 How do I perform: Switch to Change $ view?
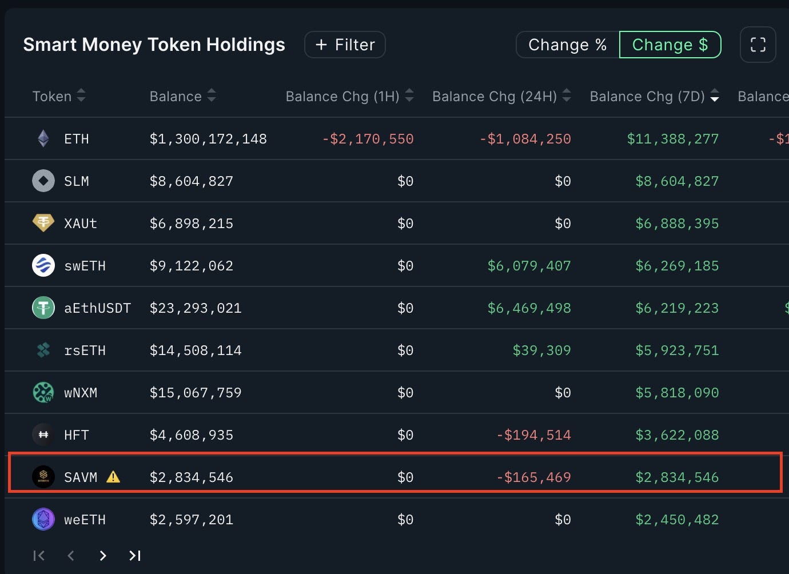click(x=670, y=45)
